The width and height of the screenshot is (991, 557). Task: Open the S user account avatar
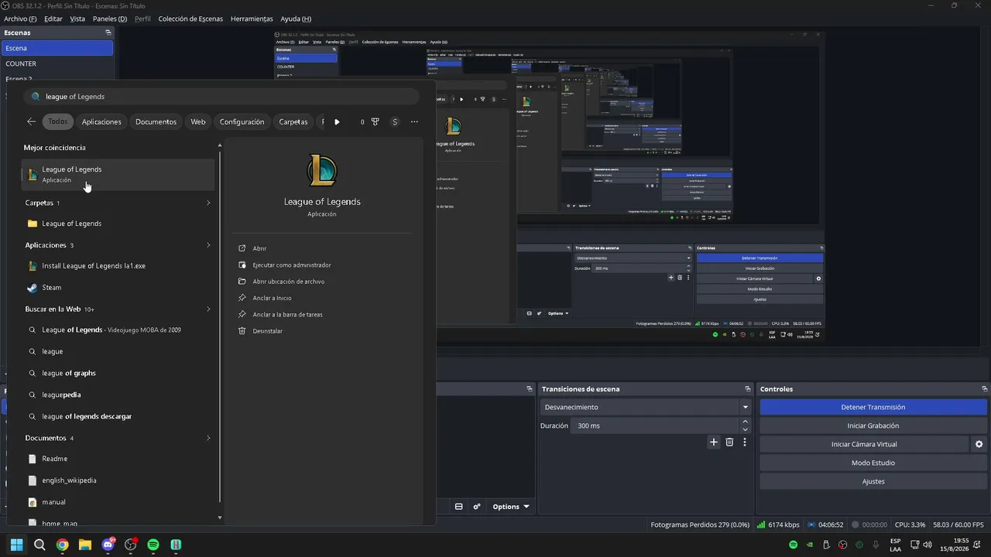(x=395, y=121)
